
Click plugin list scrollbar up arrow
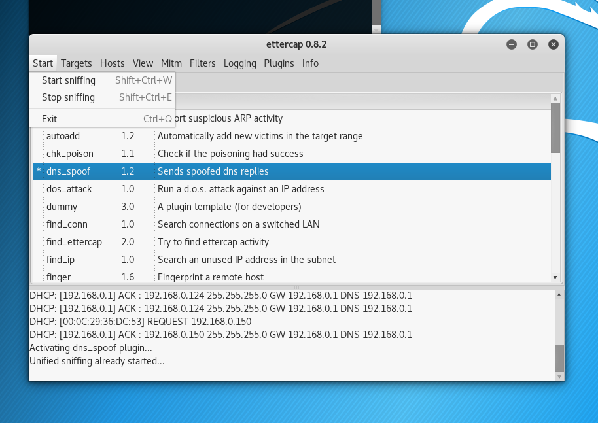(555, 98)
